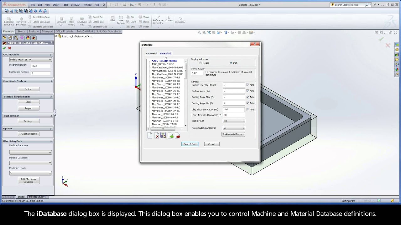
Task: Switch to the SolidCAM Operations tab
Action: [108, 31]
